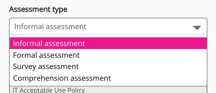The height and width of the screenshot is (93, 216).
Task: Click the Assessment type label
Action: [x=38, y=9]
